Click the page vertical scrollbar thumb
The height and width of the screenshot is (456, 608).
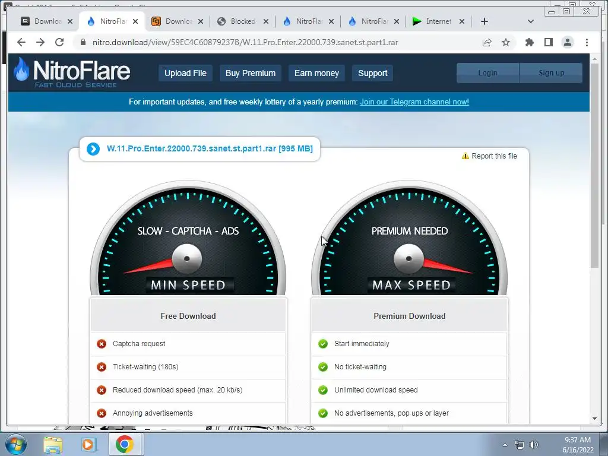click(594, 165)
